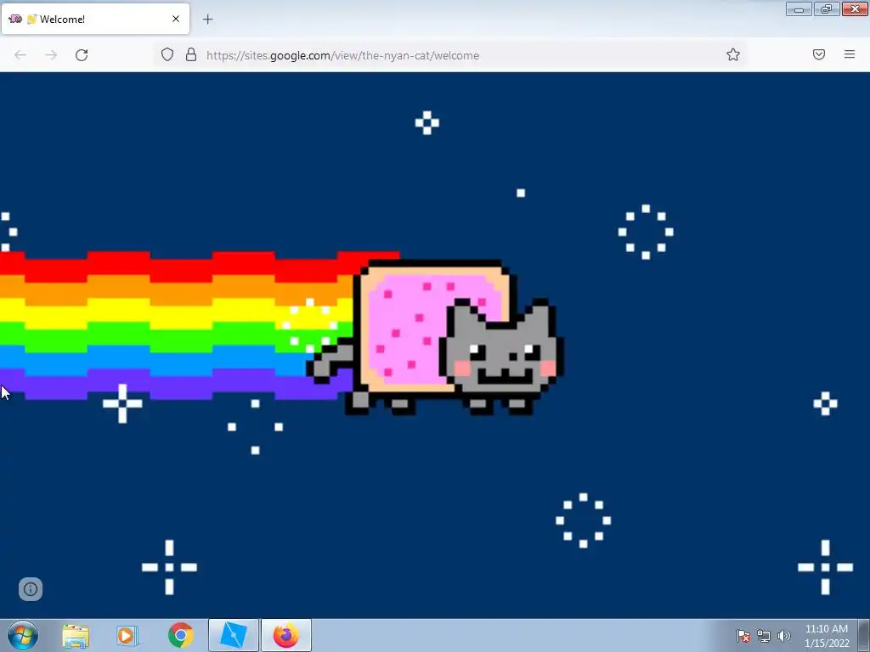Click the browser back arrow
The width and height of the screenshot is (870, 652).
(x=20, y=55)
